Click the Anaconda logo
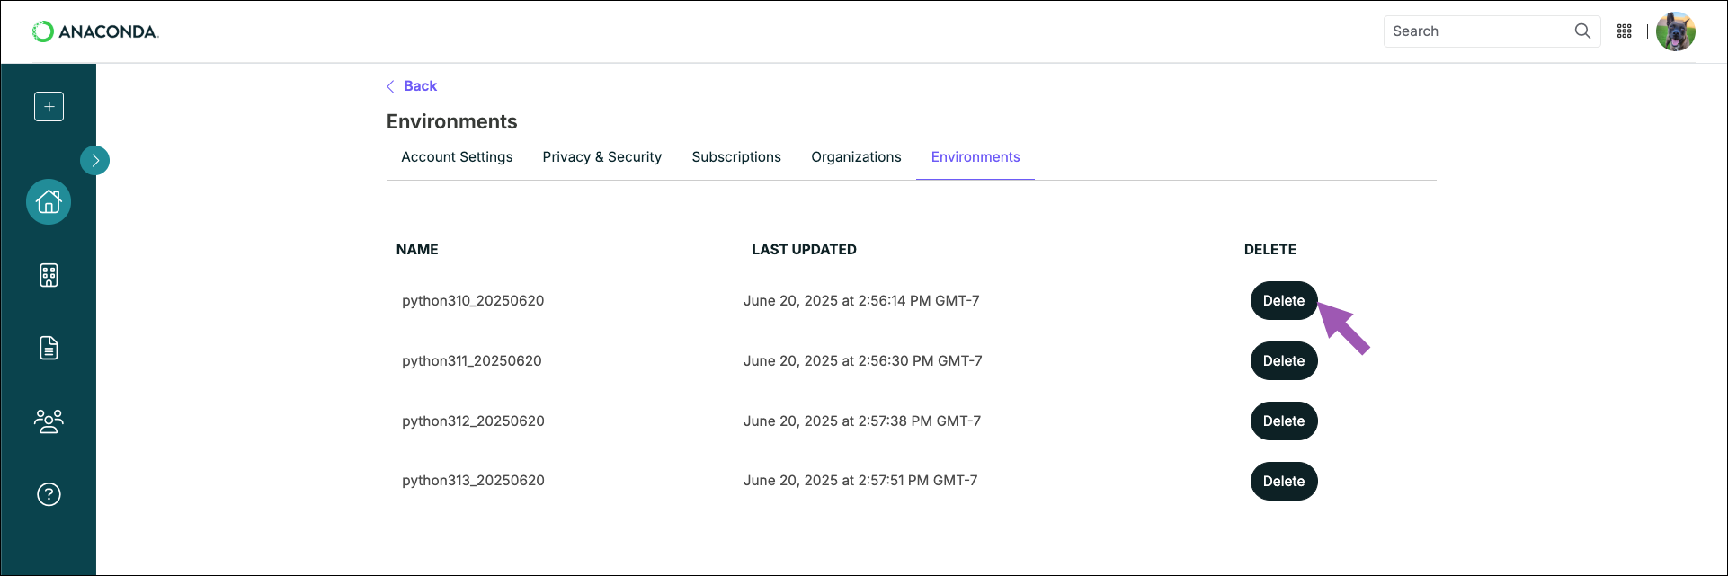The height and width of the screenshot is (576, 1728). (x=94, y=31)
